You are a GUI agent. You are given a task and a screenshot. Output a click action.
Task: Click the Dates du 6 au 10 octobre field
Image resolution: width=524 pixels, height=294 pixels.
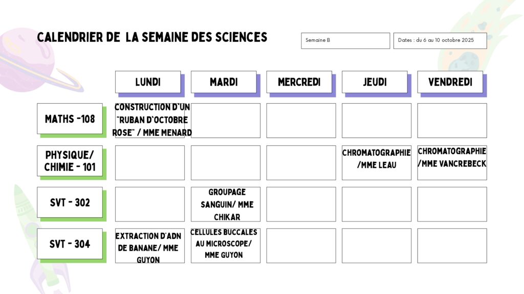tap(440, 41)
